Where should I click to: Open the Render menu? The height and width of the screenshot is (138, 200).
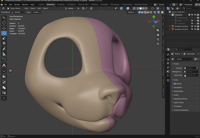pos(17,4)
